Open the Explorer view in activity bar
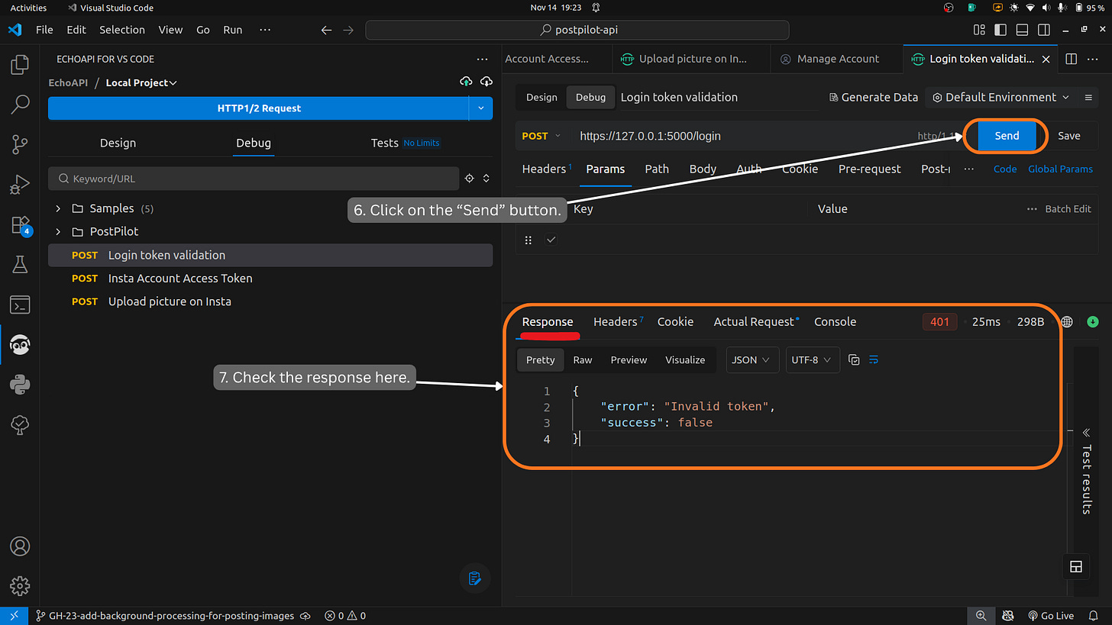 [20, 64]
